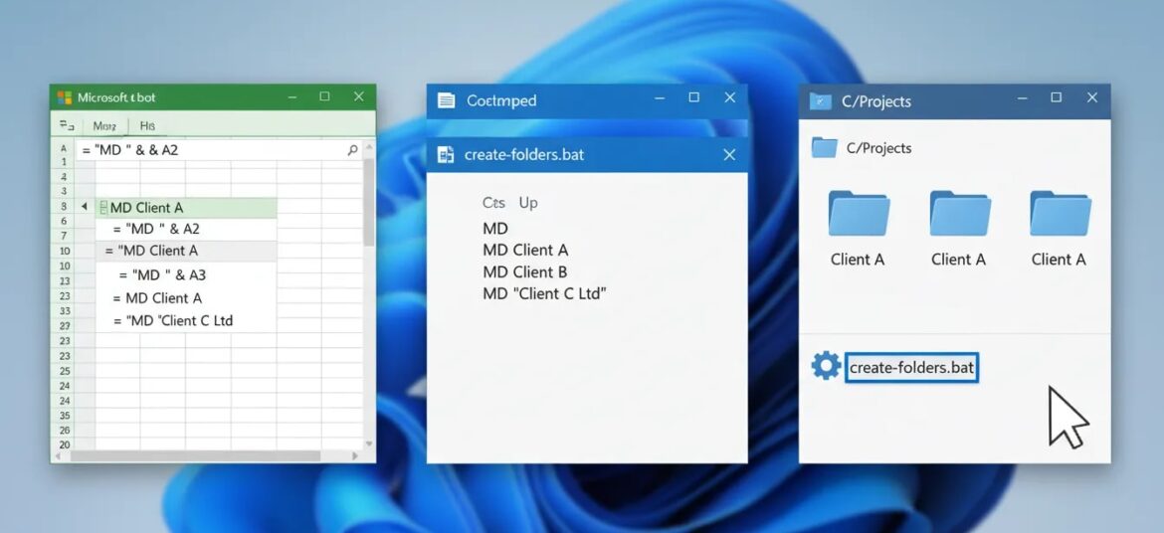Click row header 33 in the spreadsheet
Viewport: 1164px width, 533px height.
pyautogui.click(x=65, y=311)
